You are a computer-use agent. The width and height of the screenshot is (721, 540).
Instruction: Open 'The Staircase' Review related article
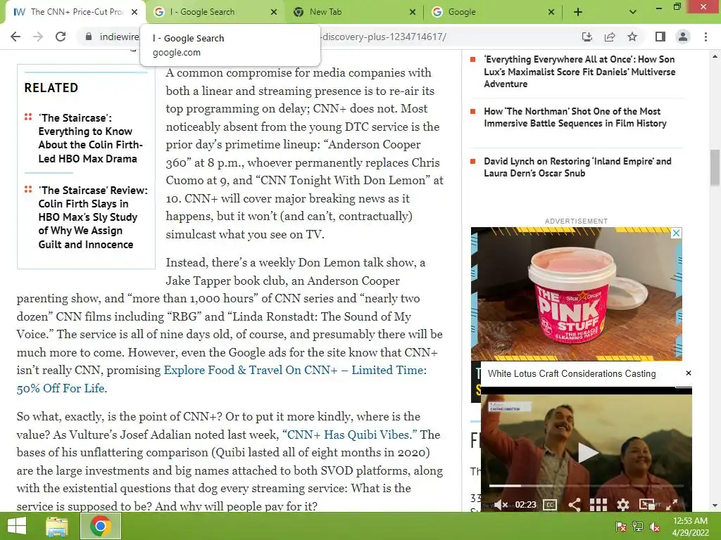(x=93, y=217)
